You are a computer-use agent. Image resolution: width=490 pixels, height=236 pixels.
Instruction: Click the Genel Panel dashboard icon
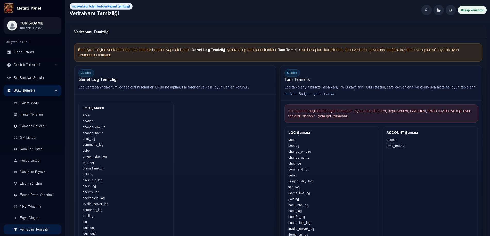tap(9, 52)
